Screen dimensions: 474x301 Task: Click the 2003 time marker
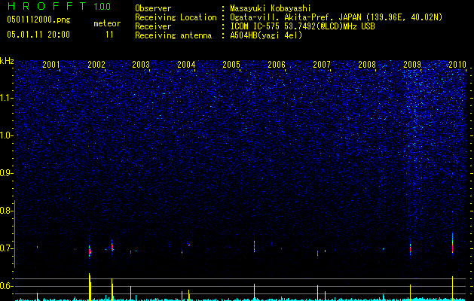(x=141, y=64)
